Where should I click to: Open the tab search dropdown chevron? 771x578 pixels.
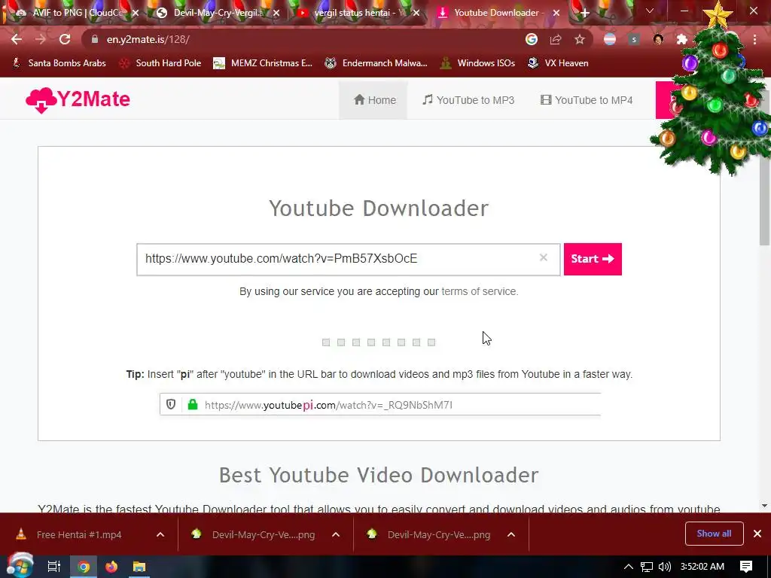(650, 11)
